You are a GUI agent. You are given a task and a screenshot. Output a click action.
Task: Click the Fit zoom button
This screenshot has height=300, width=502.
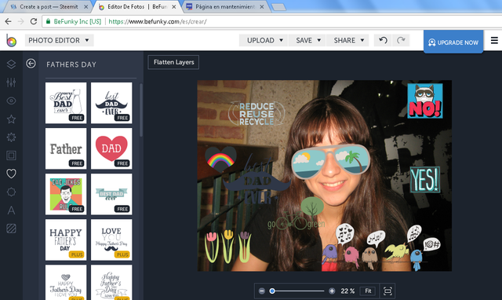click(368, 291)
